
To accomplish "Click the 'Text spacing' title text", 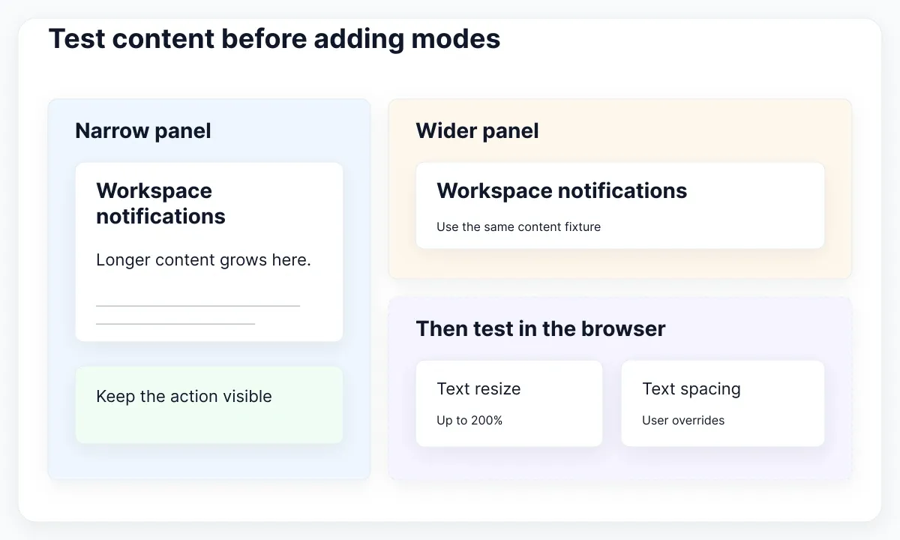I will tap(691, 389).
